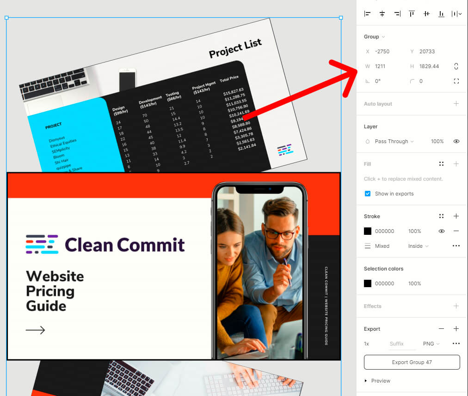The width and height of the screenshot is (468, 396).
Task: Edit the height value 1829.44
Action: point(429,66)
